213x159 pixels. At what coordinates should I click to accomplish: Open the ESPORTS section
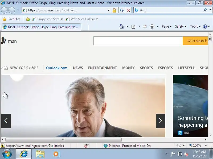165,68
